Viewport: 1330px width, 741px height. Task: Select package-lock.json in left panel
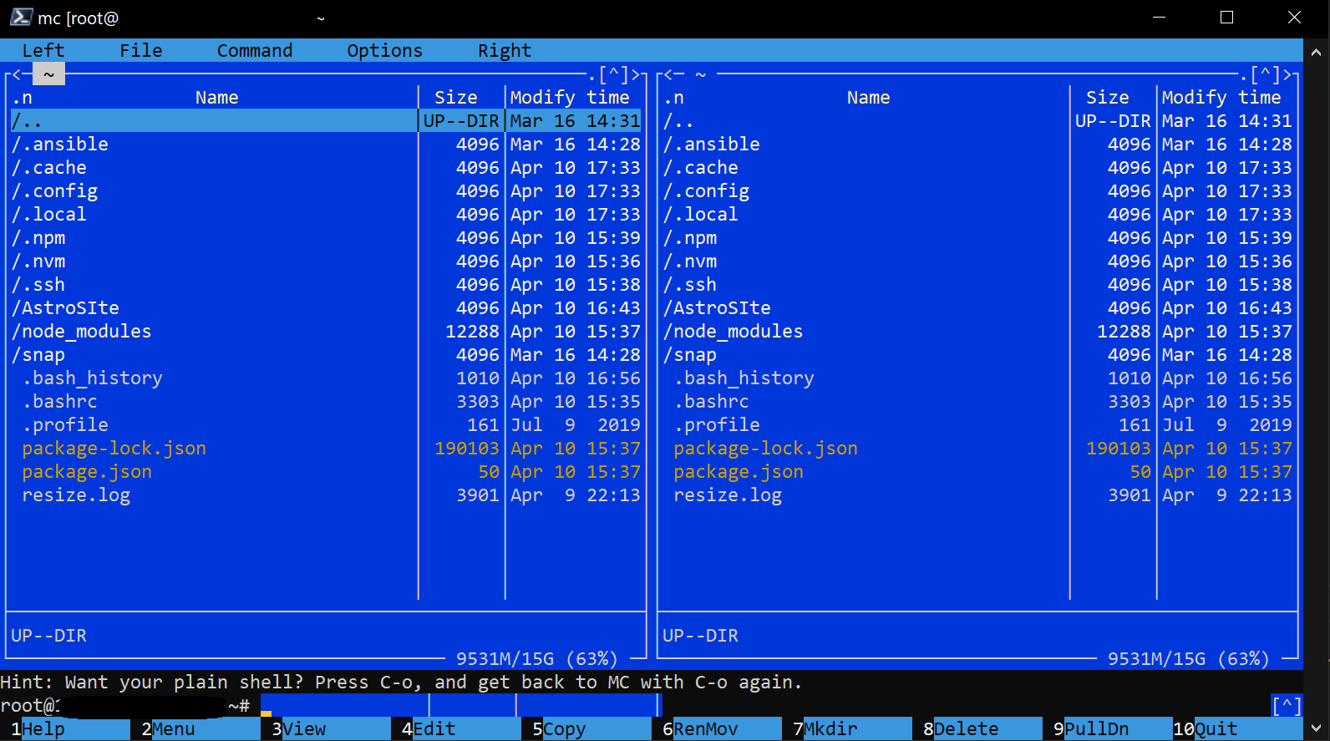[x=326, y=449]
